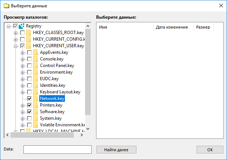
Task: Click the HKEY_CURRENT_CONFIG folder icon
Action: (x=28, y=39)
